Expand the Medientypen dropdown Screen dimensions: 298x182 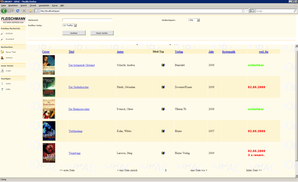pyautogui.click(x=198, y=20)
